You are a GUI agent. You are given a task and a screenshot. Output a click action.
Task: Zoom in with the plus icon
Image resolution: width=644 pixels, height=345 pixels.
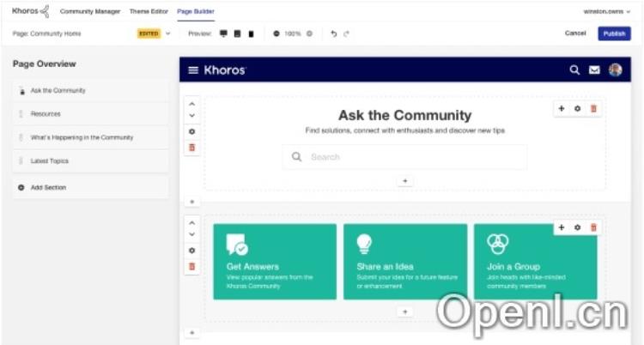click(309, 33)
